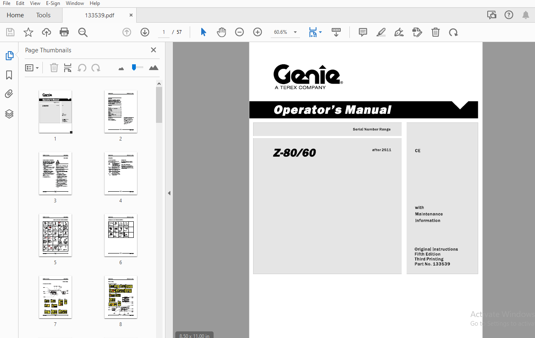Open the Window menu
Viewport: 535px width, 338px height.
pos(75,3)
